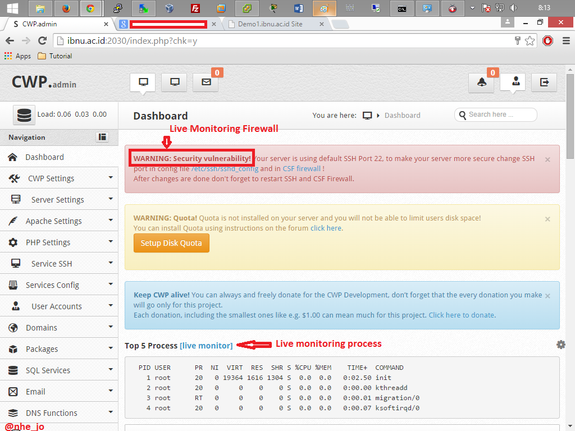Open FileZilla from the Windows taskbar
The image size is (575, 431).
coord(195,8)
